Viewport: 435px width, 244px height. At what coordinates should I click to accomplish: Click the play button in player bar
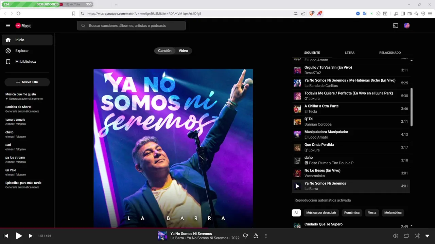[19, 236]
